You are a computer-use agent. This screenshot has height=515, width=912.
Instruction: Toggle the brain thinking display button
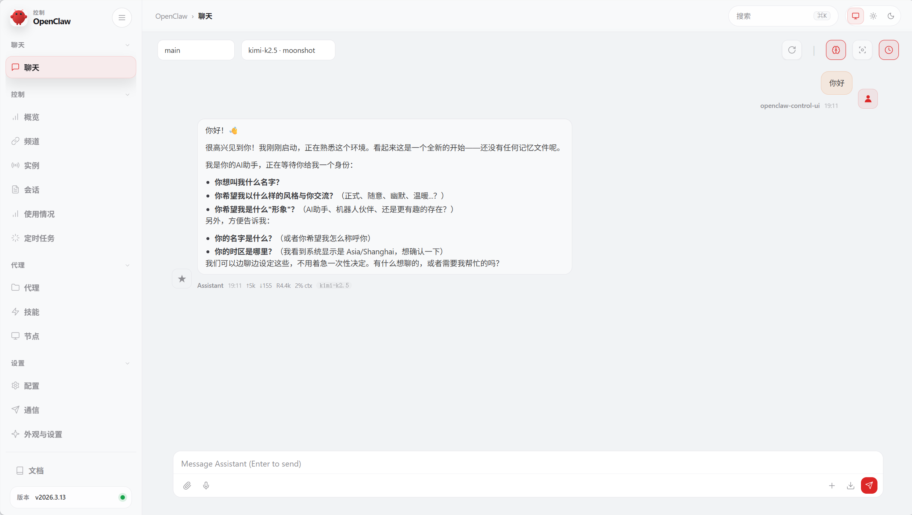click(836, 50)
